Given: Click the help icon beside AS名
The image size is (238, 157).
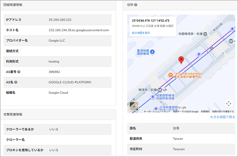Looking at the screenshot, I should pyautogui.click(x=16, y=82).
